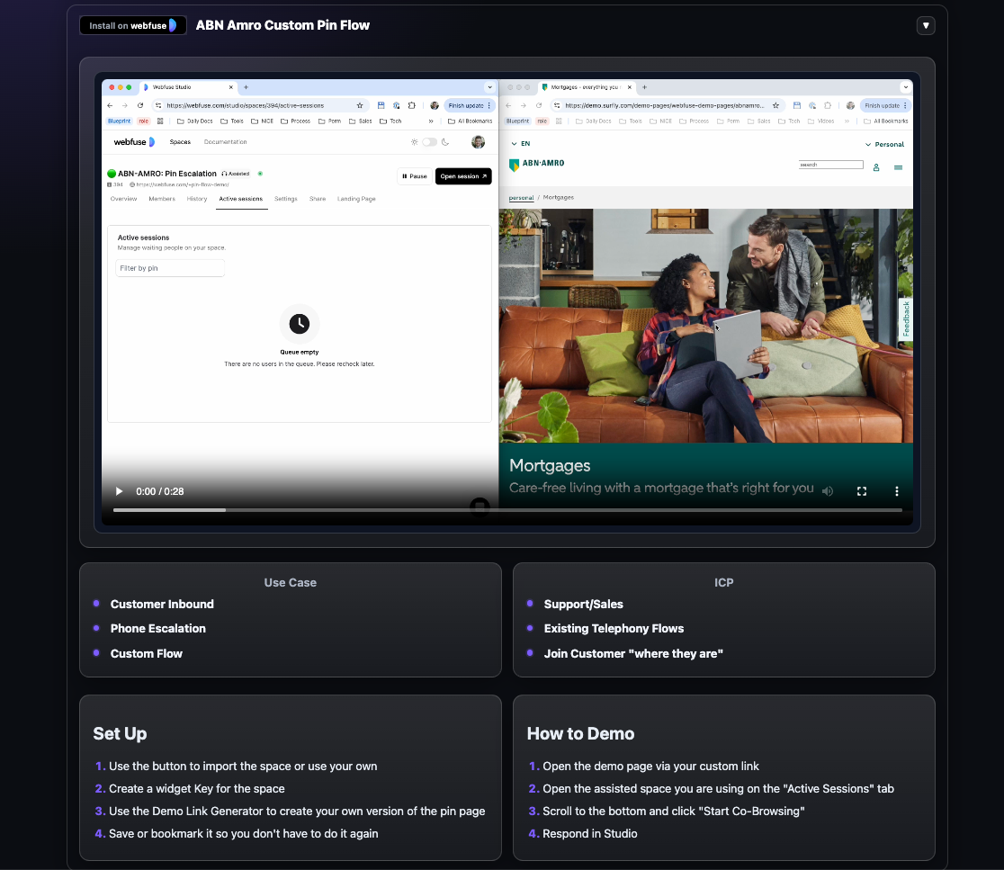Expand the EN language dropdown on ABN AMRO page
1004x870 pixels.
coord(521,144)
